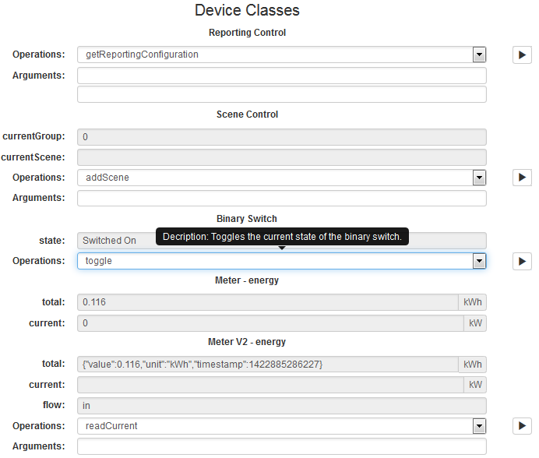Screen dimensions: 539x458
Task: Select Meter V2 total JSON value field
Action: [x=267, y=364]
